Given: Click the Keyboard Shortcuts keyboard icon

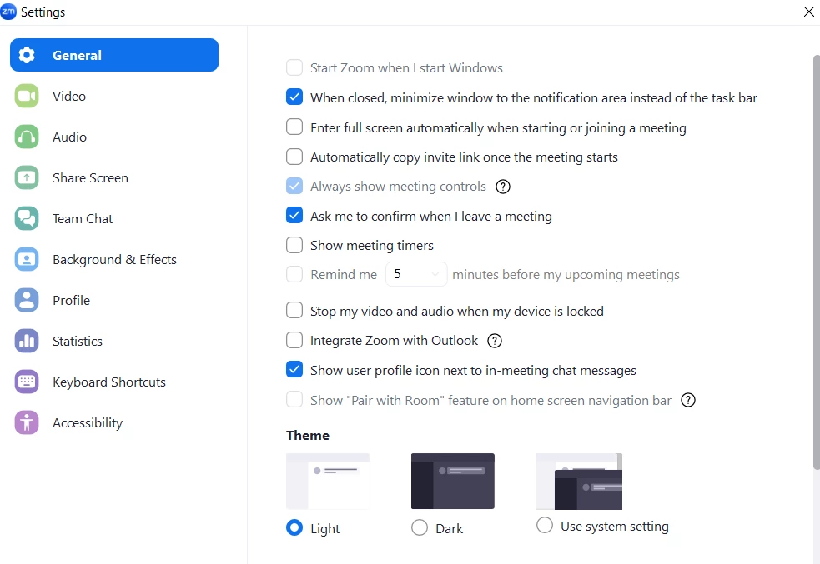Looking at the screenshot, I should point(27,382).
